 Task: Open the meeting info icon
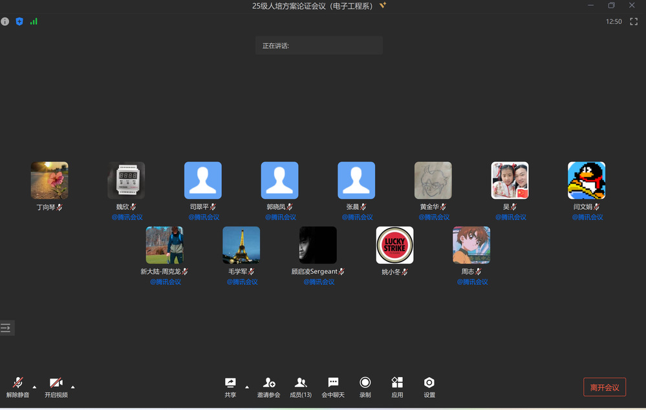(5, 21)
